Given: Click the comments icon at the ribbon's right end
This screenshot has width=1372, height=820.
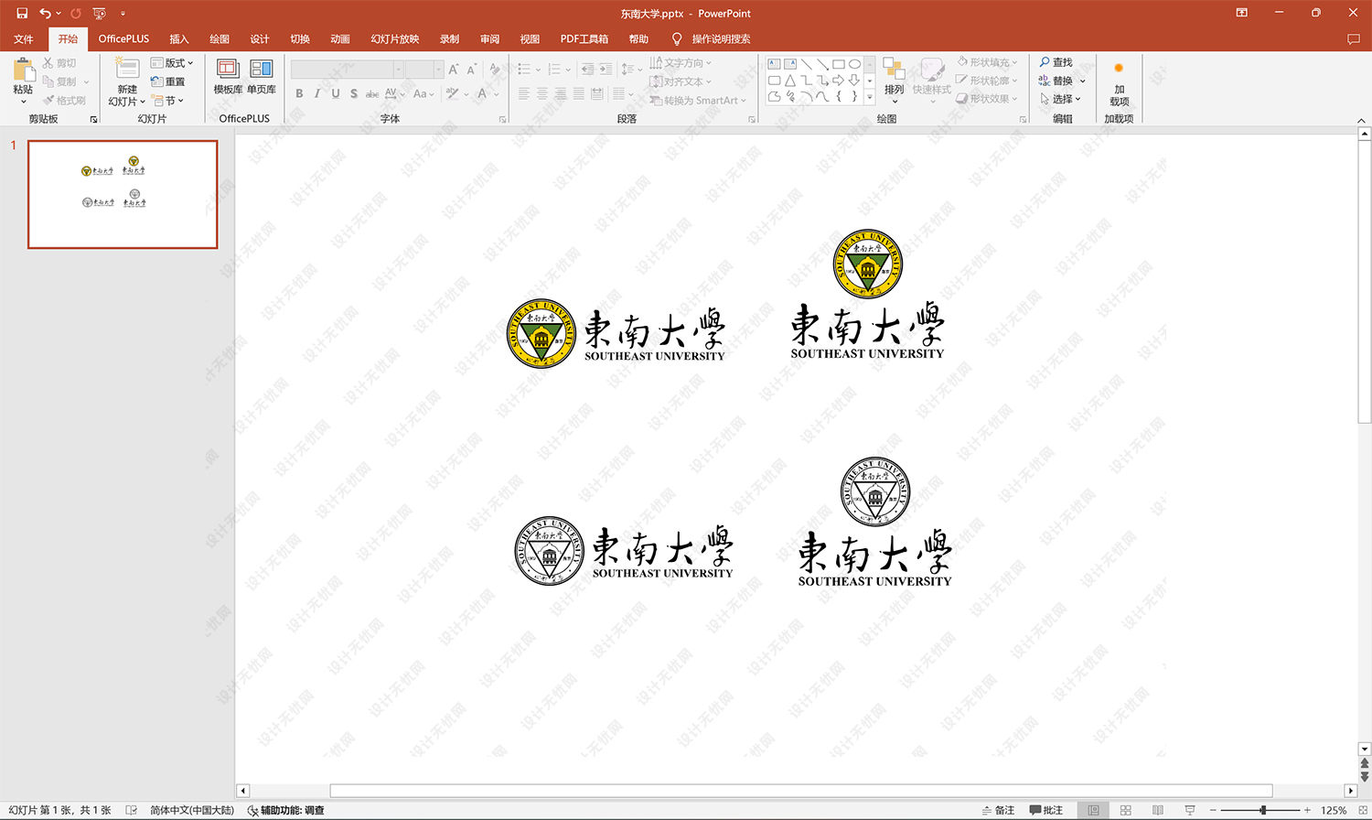Looking at the screenshot, I should point(1353,39).
